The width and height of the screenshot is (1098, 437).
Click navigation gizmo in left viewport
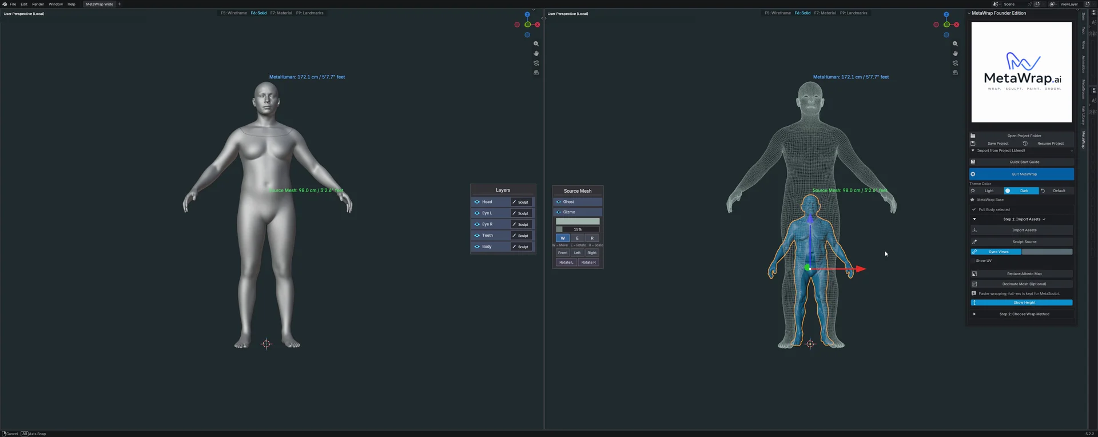click(x=527, y=25)
